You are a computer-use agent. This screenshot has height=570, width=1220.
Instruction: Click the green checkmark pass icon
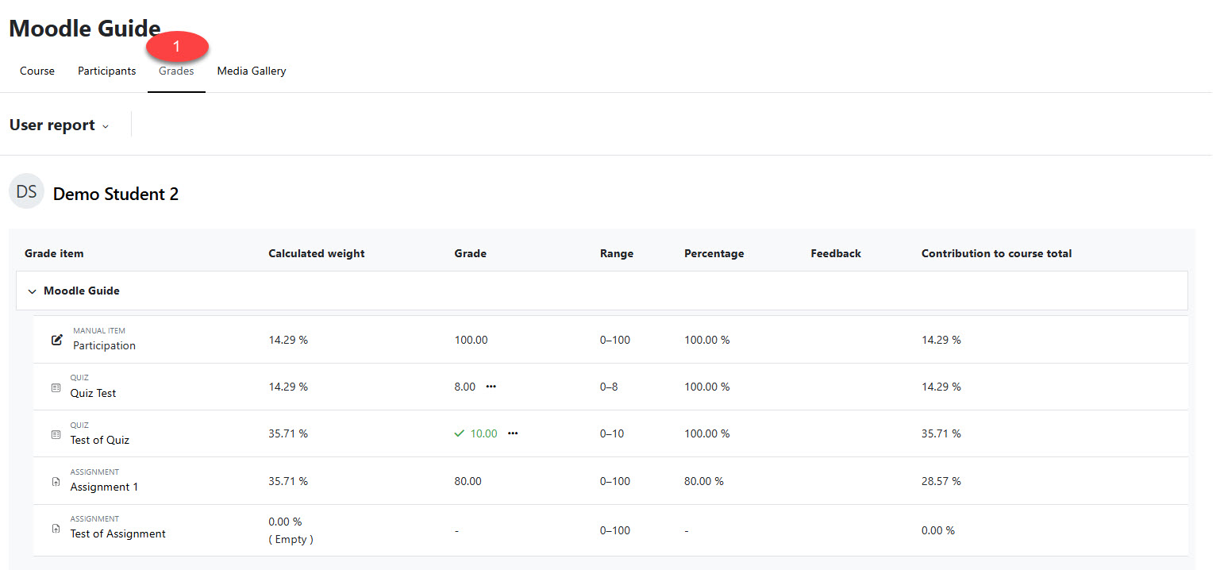[459, 433]
